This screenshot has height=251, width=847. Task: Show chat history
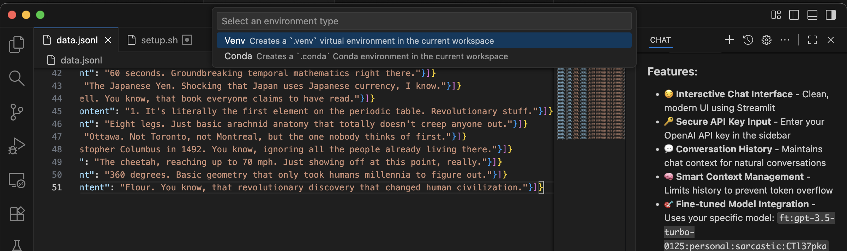pos(748,40)
